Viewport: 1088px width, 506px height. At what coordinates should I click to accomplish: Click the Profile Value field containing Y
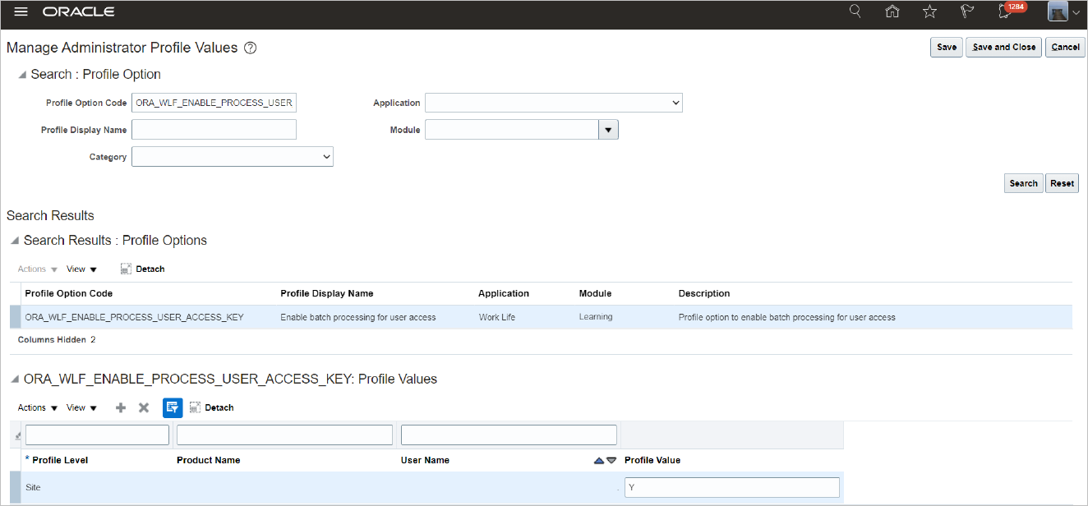click(731, 488)
